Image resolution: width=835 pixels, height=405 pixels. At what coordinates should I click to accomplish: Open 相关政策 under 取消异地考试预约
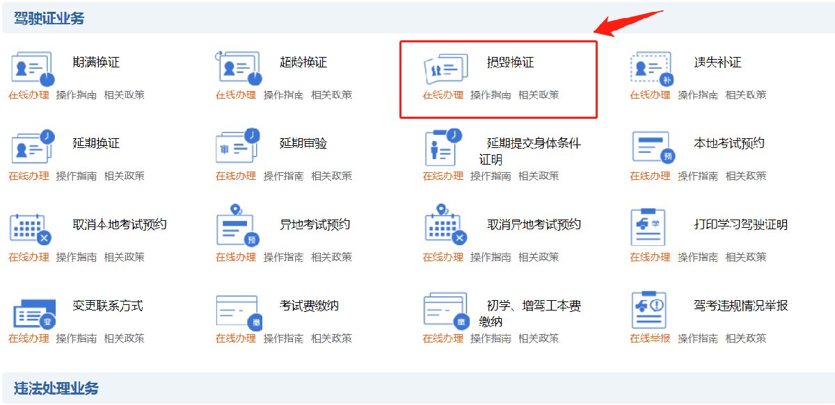click(539, 258)
